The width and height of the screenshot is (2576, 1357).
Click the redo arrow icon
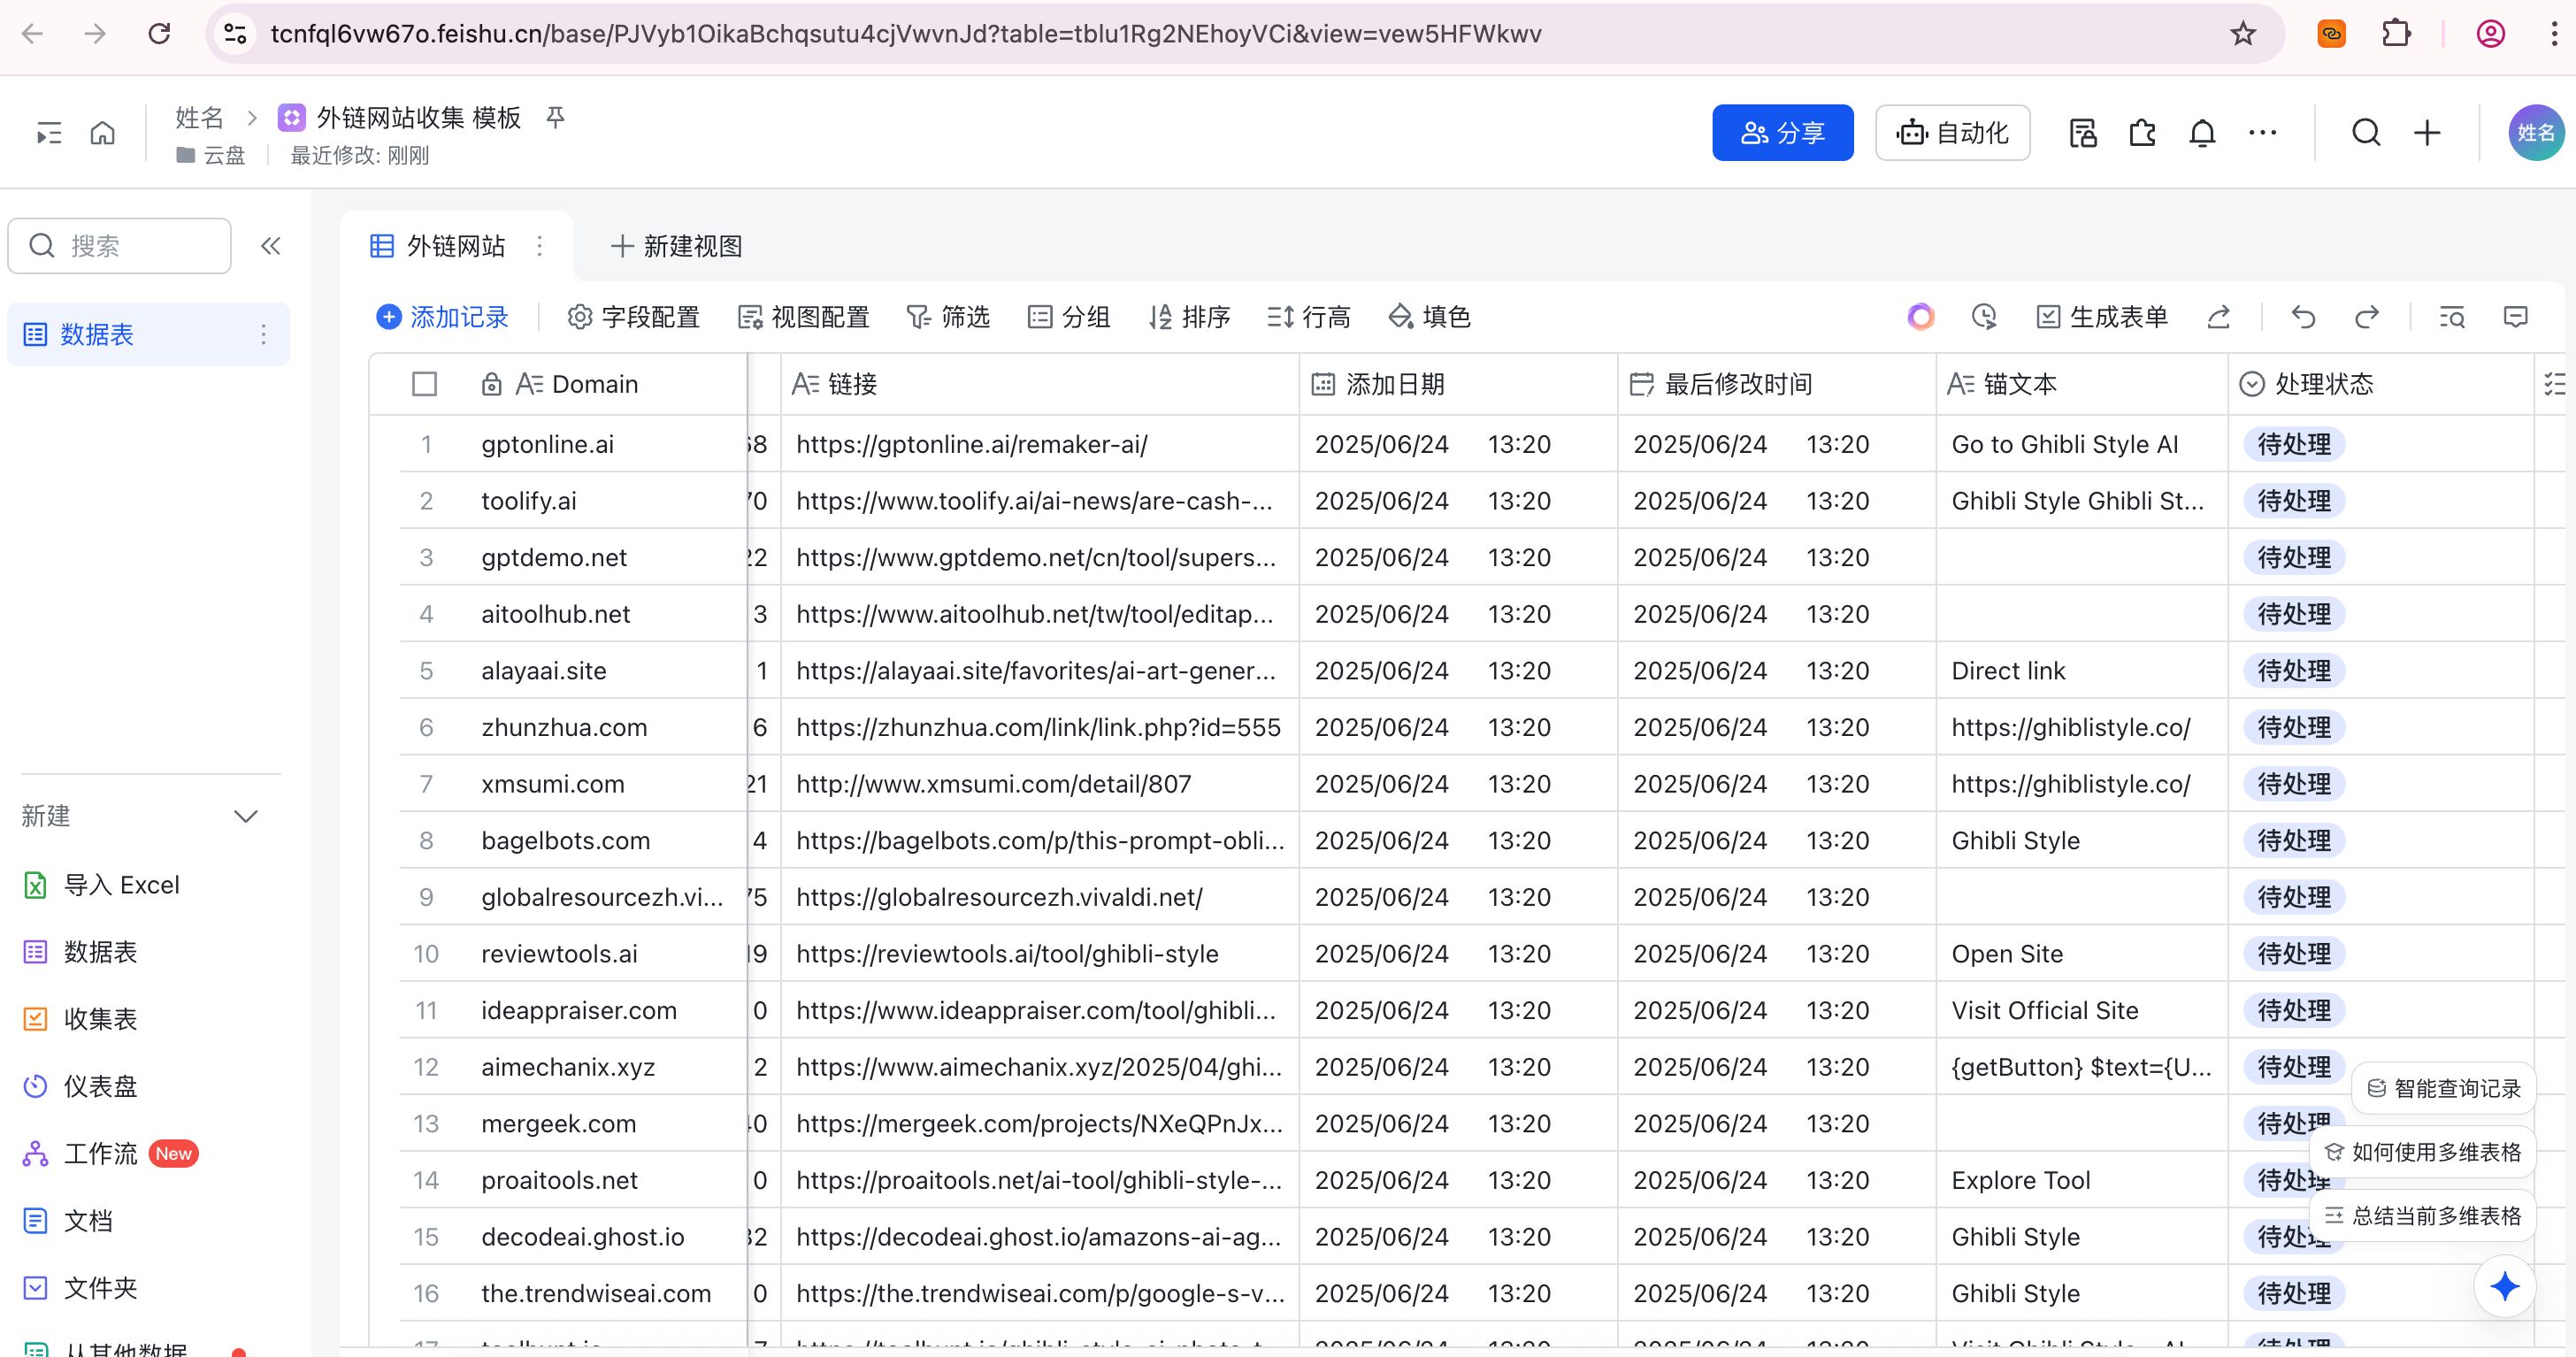pyautogui.click(x=2366, y=317)
